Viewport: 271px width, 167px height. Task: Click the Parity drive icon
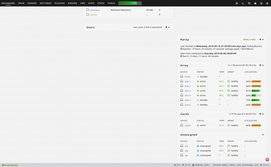(182, 76)
